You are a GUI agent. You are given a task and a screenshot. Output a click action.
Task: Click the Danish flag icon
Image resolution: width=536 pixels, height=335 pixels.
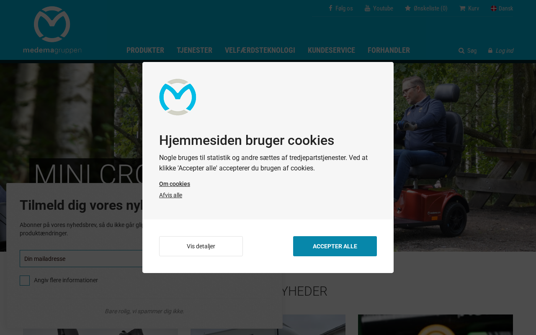[x=494, y=8]
